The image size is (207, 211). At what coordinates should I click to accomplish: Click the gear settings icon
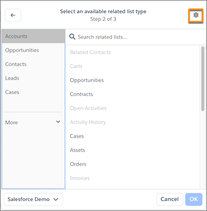click(x=196, y=15)
